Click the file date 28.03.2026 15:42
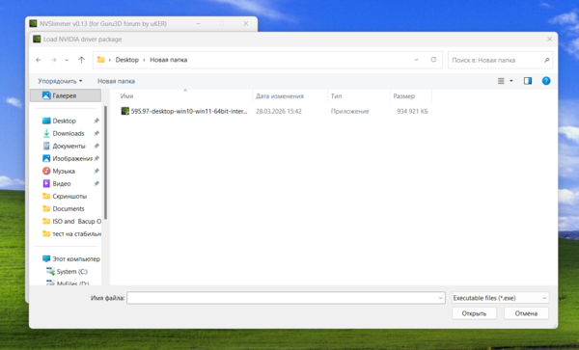 pyautogui.click(x=279, y=112)
